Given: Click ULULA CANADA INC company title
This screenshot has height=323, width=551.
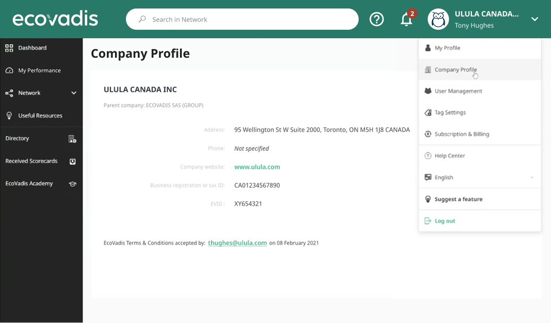Looking at the screenshot, I should [140, 90].
